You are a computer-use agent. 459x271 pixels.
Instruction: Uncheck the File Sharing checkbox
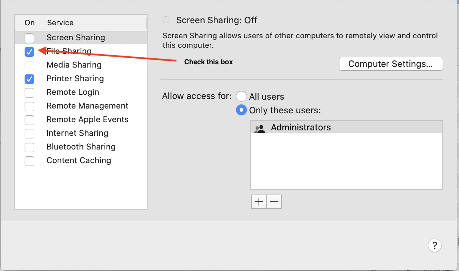pyautogui.click(x=29, y=52)
